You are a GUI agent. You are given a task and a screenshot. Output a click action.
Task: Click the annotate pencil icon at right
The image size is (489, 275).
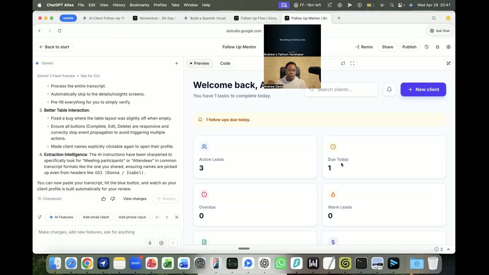click(449, 63)
